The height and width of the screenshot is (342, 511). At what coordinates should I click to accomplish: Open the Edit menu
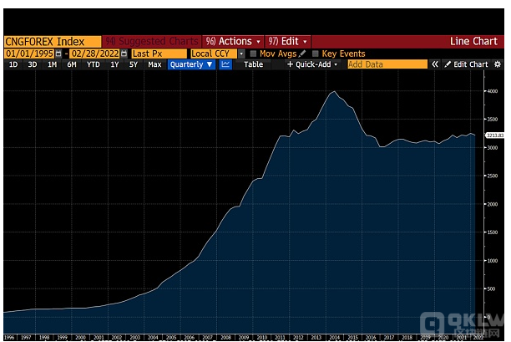click(x=289, y=41)
